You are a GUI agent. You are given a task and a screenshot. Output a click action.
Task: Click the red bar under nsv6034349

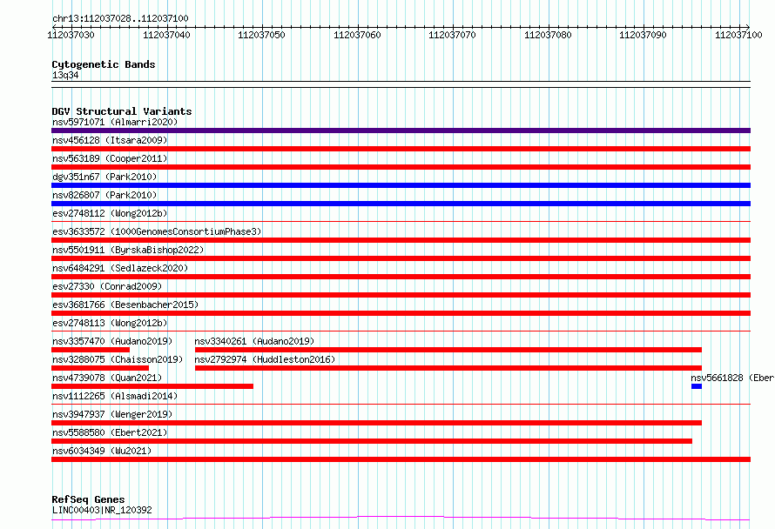pos(401,459)
